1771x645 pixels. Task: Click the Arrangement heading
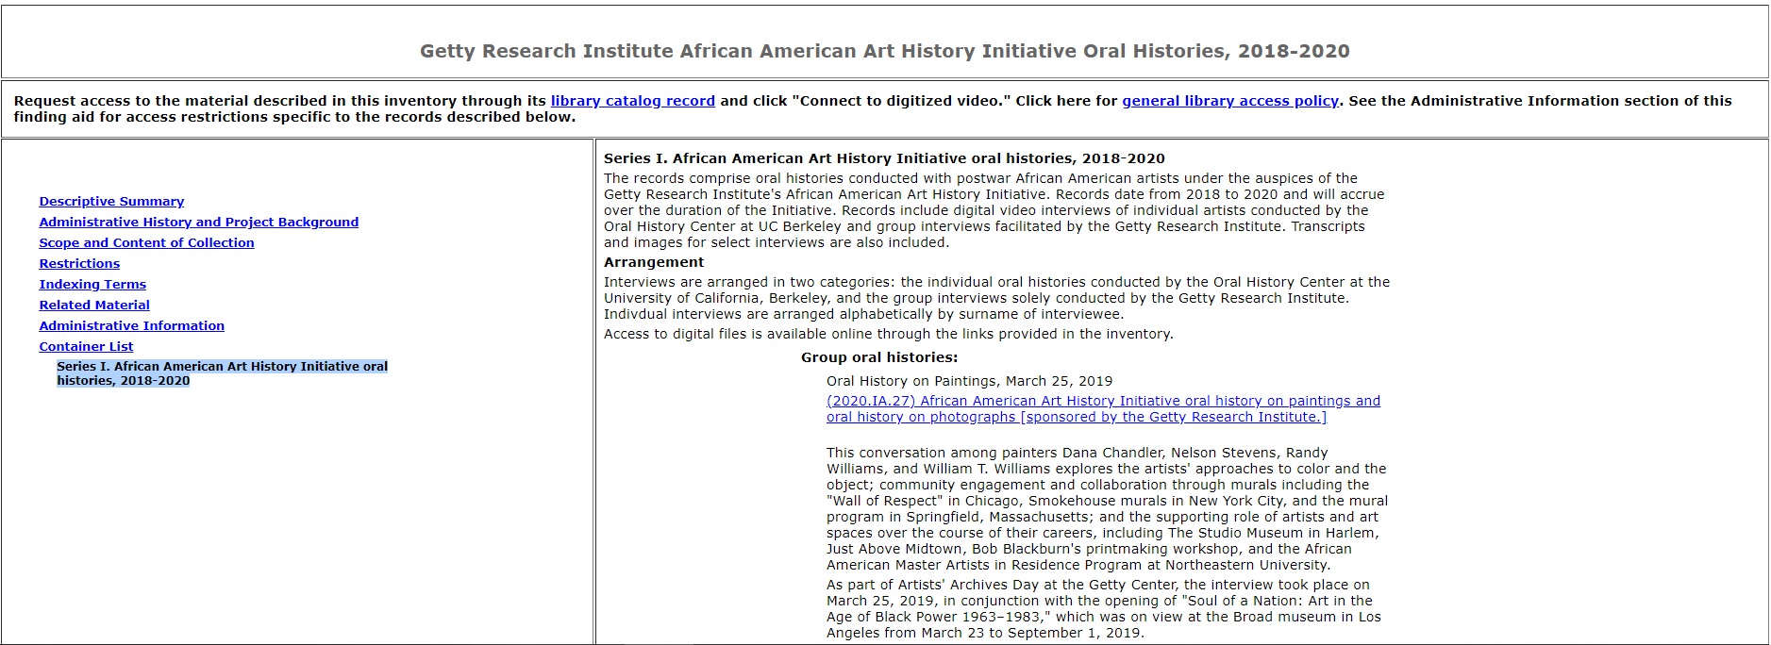654,262
